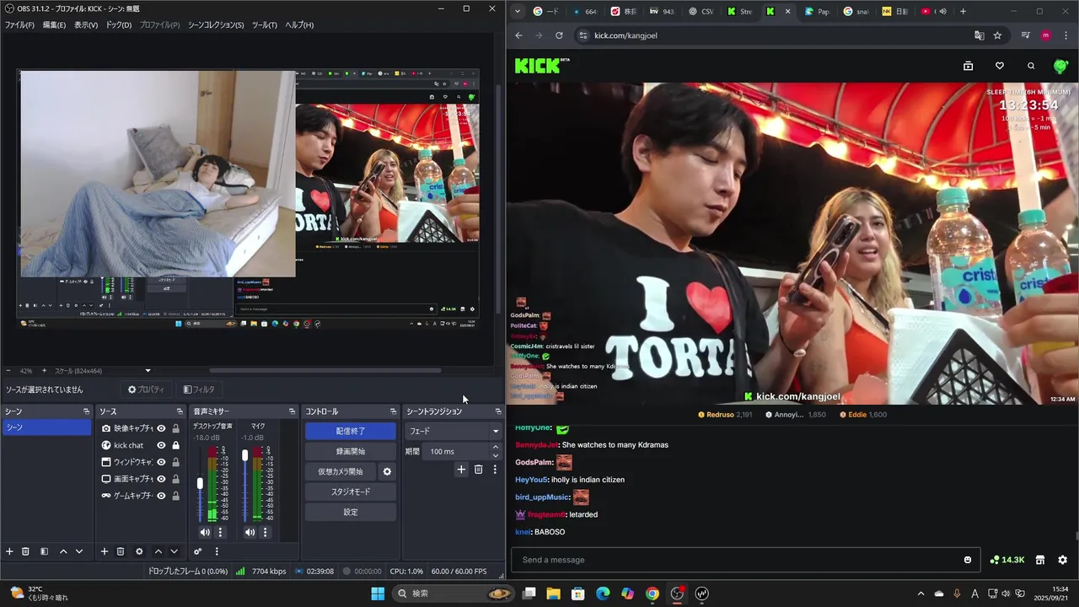The image size is (1079, 607).
Task: Open transition three-dot properties menu
Action: [x=495, y=470]
